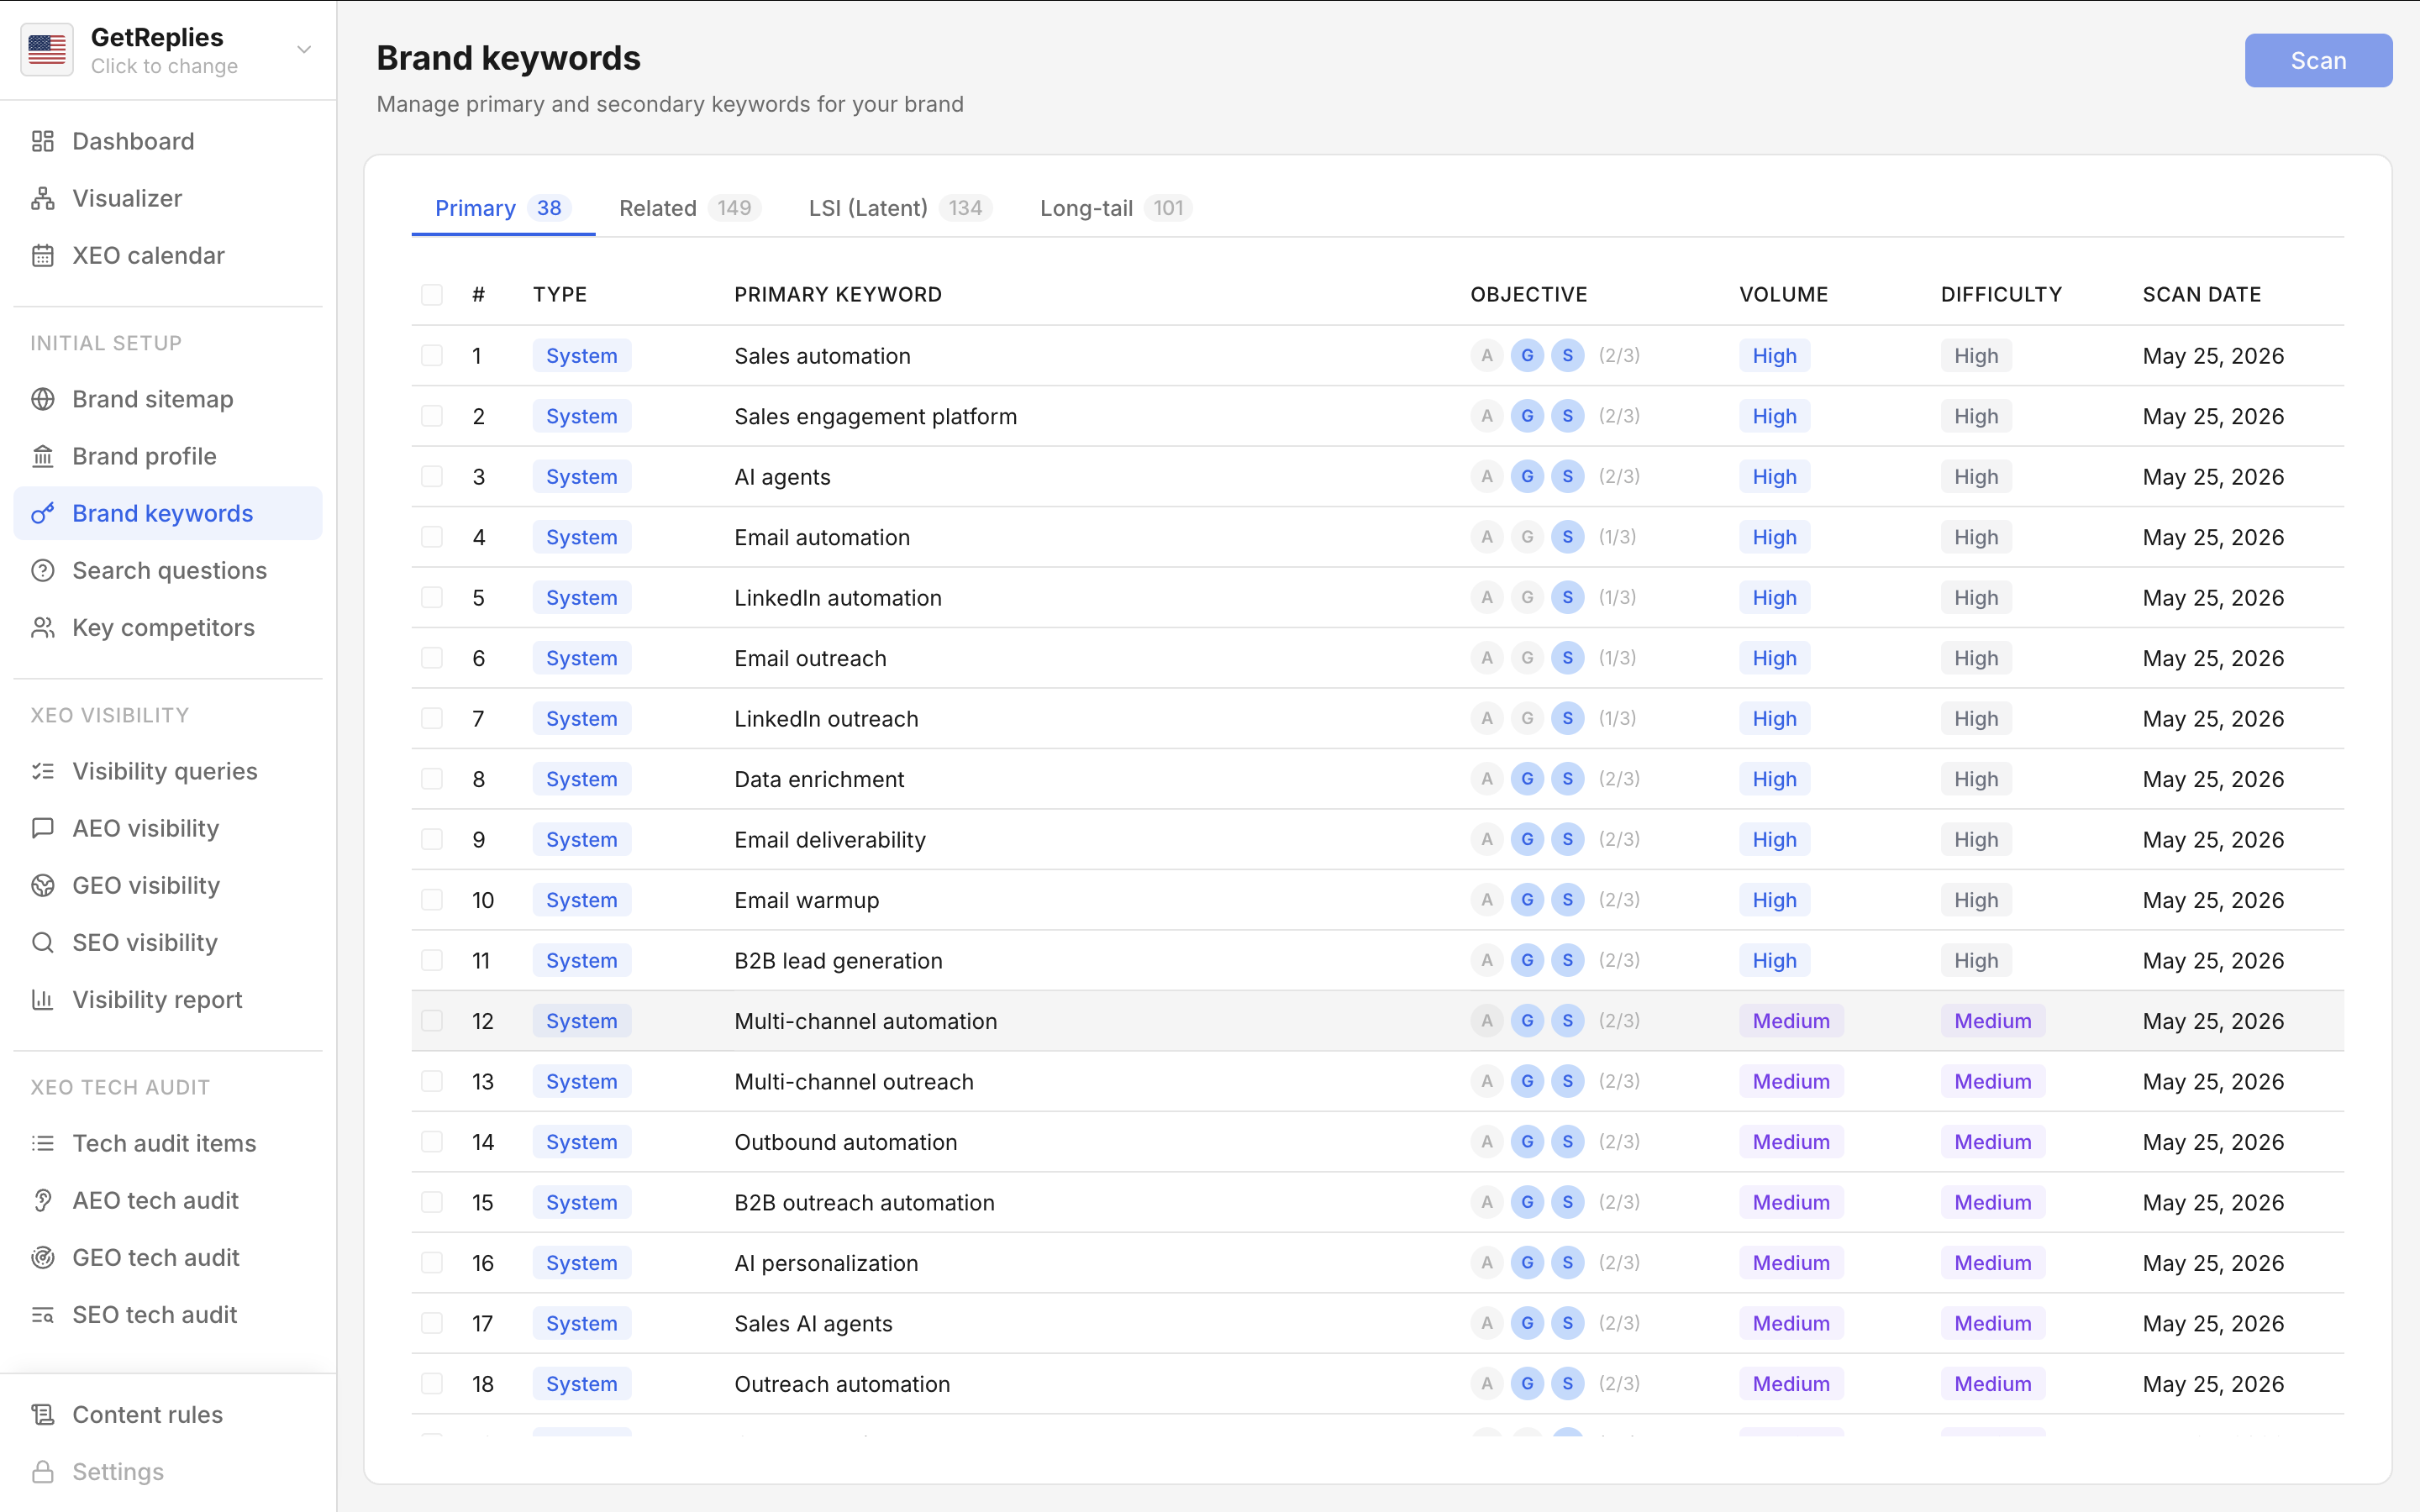Click the GEO tech audit radar icon
Image resolution: width=2420 pixels, height=1512 pixels.
tap(43, 1257)
